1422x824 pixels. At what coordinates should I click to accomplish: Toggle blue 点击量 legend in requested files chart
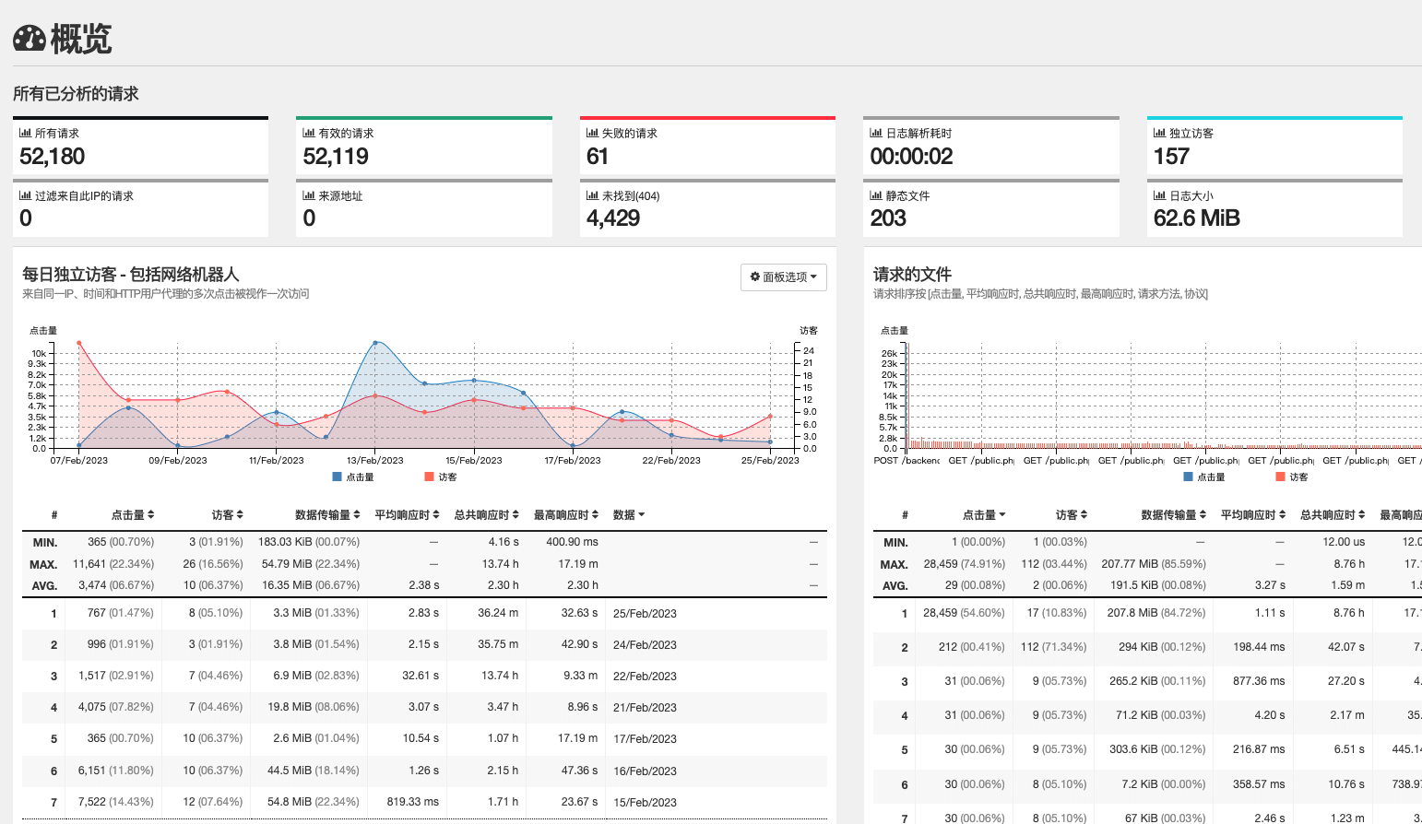coord(1204,477)
